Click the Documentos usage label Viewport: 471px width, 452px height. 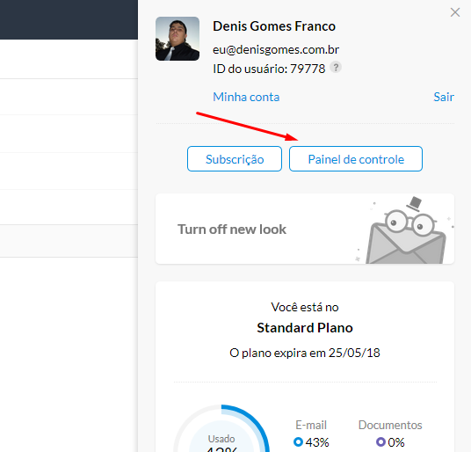(x=390, y=425)
